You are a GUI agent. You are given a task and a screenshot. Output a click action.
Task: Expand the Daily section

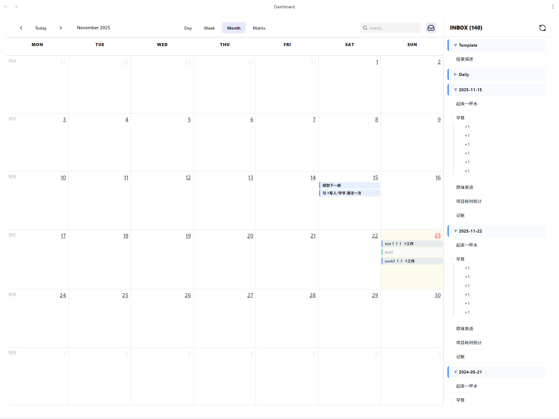455,74
